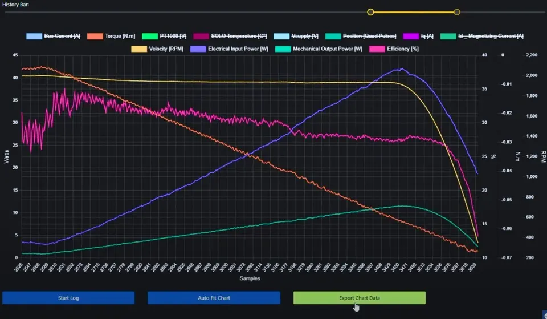Toggle Iq [A] legend label
This screenshot has width=547, height=319.
(427, 36)
